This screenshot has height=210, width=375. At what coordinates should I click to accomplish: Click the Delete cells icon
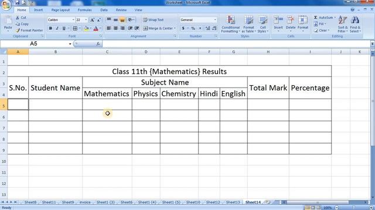(x=291, y=20)
